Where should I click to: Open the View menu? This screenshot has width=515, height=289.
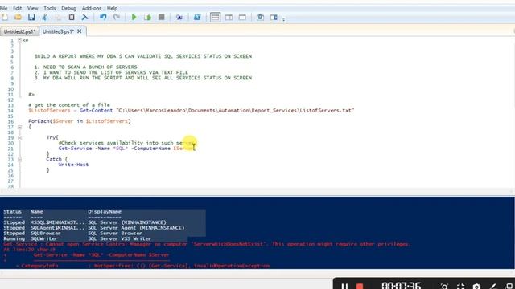[32, 8]
